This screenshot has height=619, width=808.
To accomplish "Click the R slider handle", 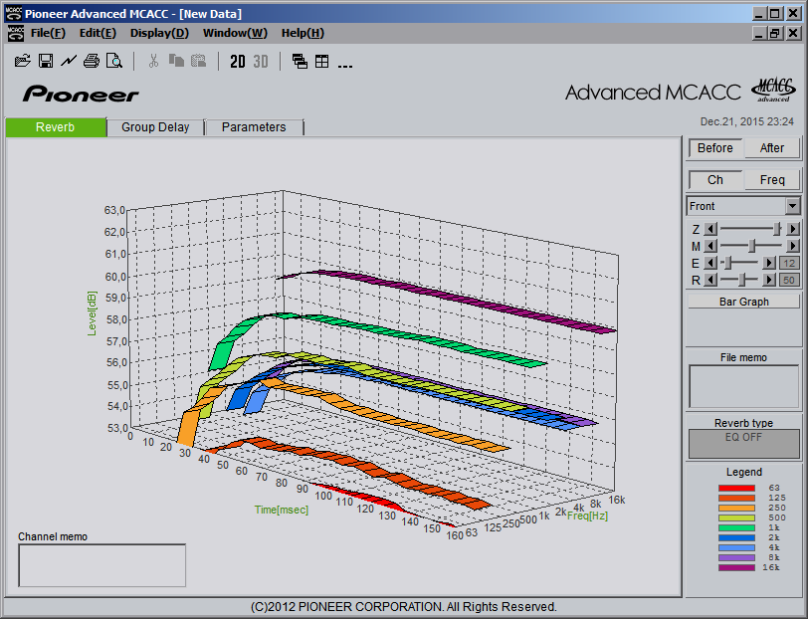I will click(x=741, y=280).
